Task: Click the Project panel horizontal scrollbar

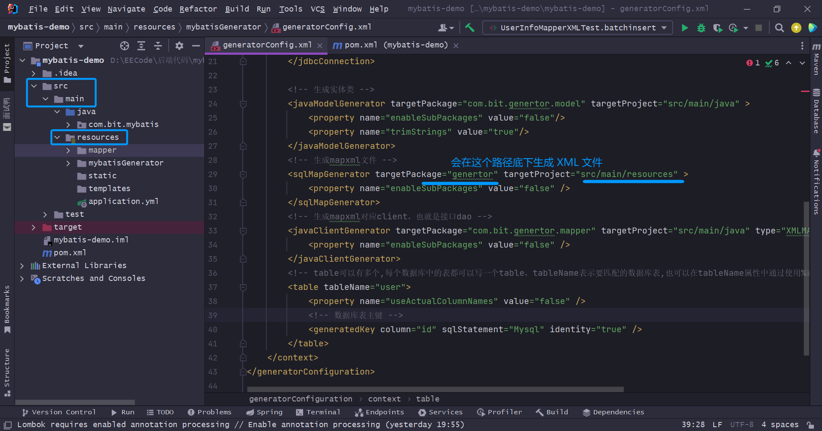Action: coord(75,402)
